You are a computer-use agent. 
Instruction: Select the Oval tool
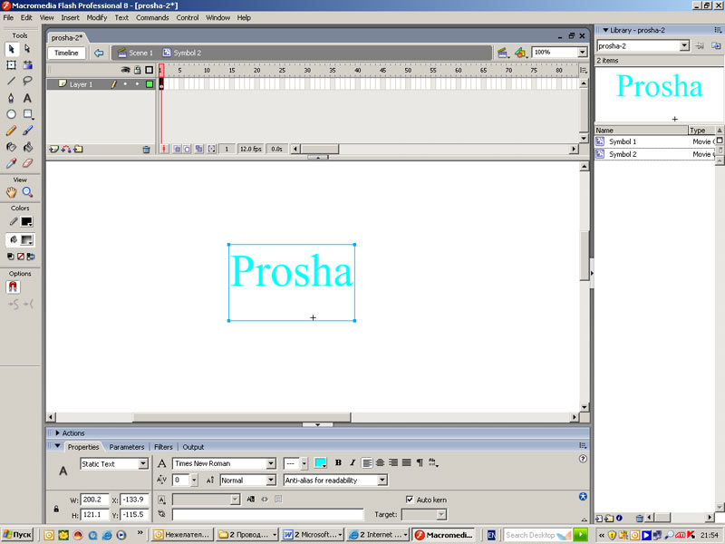[x=11, y=114]
